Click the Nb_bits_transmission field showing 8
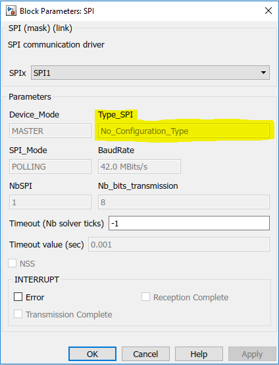Image resolution: width=279 pixels, height=365 pixels. coord(184,202)
